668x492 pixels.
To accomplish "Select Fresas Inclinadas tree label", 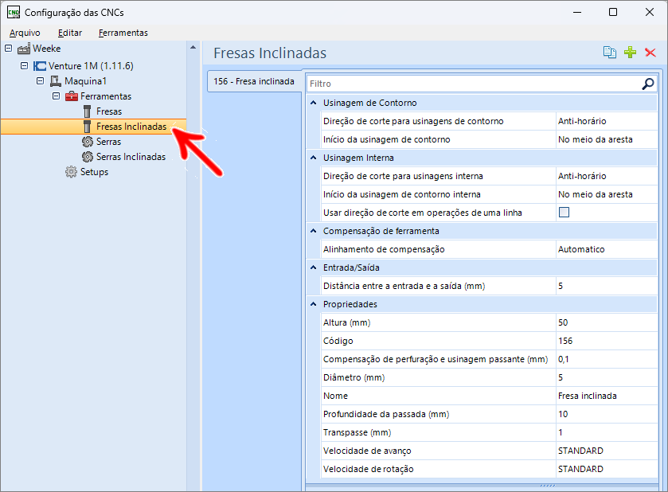I will pyautogui.click(x=131, y=127).
